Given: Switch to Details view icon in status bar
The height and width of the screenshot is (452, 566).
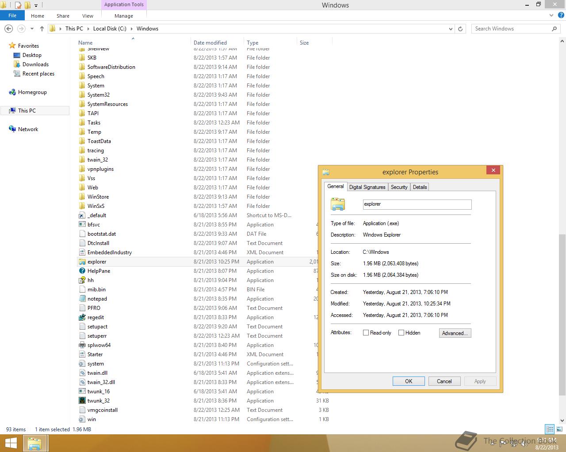Looking at the screenshot, I should click(550, 429).
